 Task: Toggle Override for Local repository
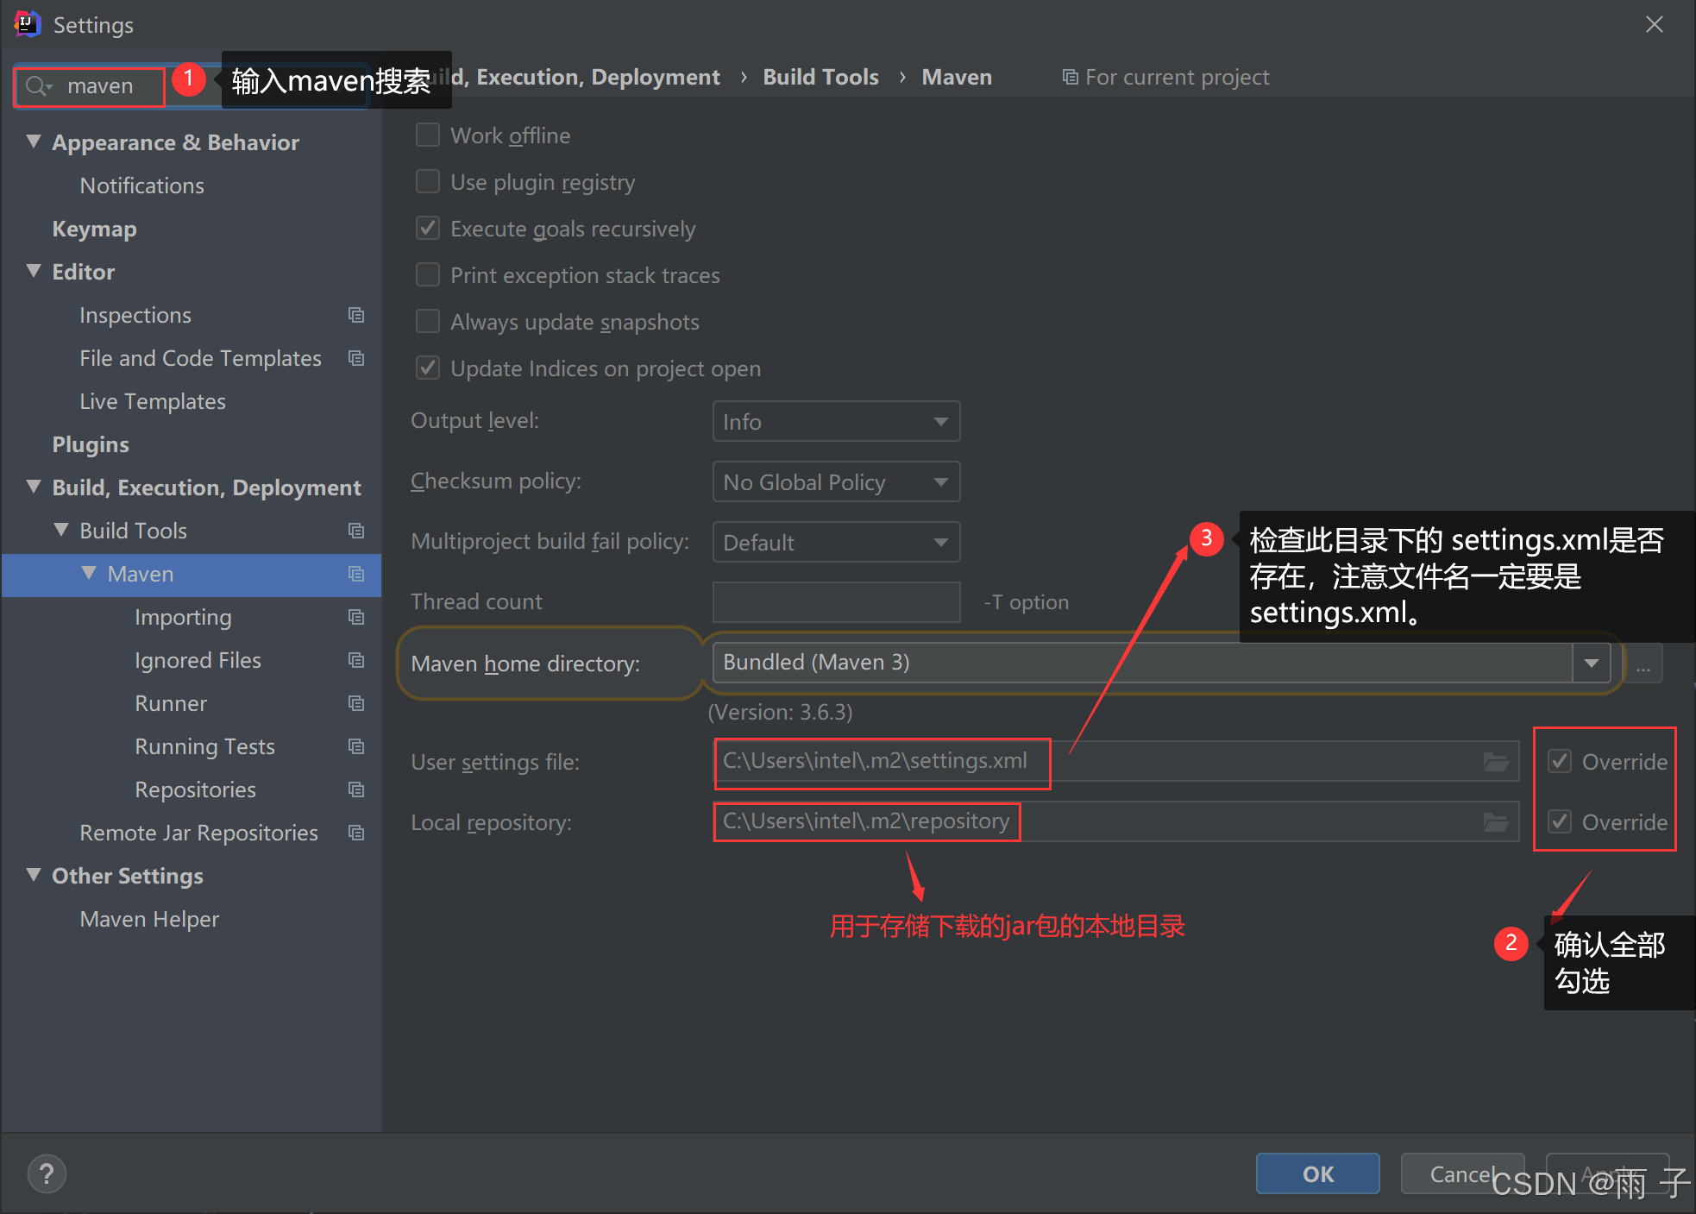pyautogui.click(x=1560, y=822)
